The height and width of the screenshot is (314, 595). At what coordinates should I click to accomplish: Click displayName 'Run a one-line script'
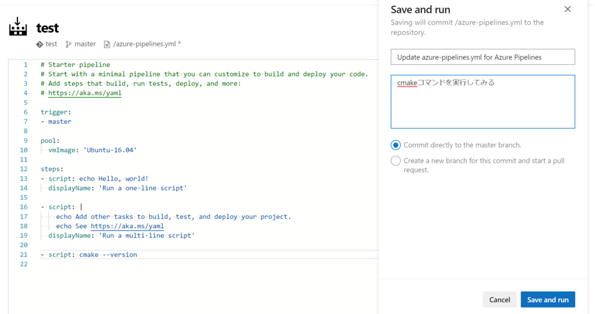coord(117,188)
